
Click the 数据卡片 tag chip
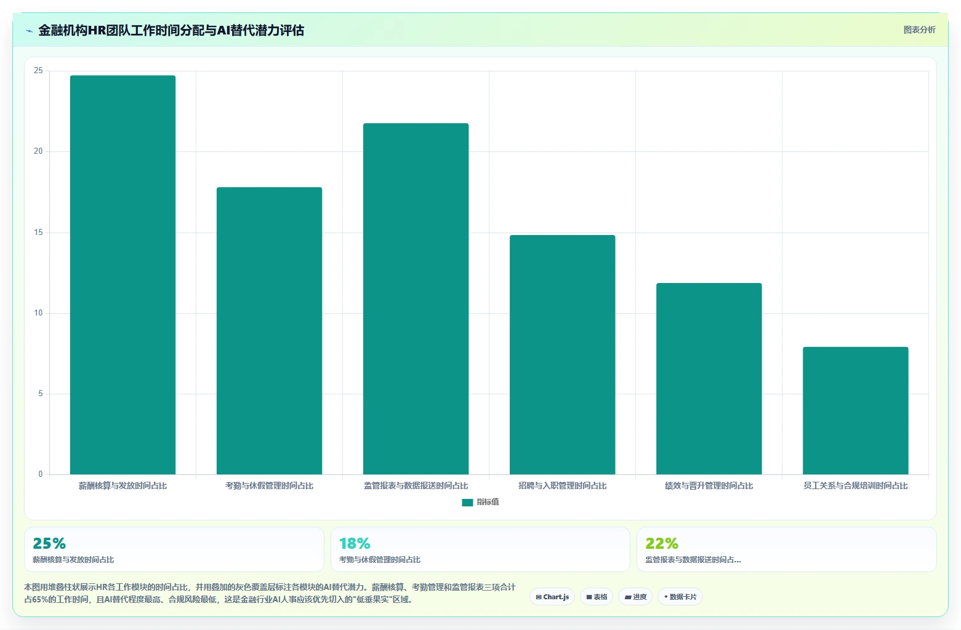click(x=680, y=597)
